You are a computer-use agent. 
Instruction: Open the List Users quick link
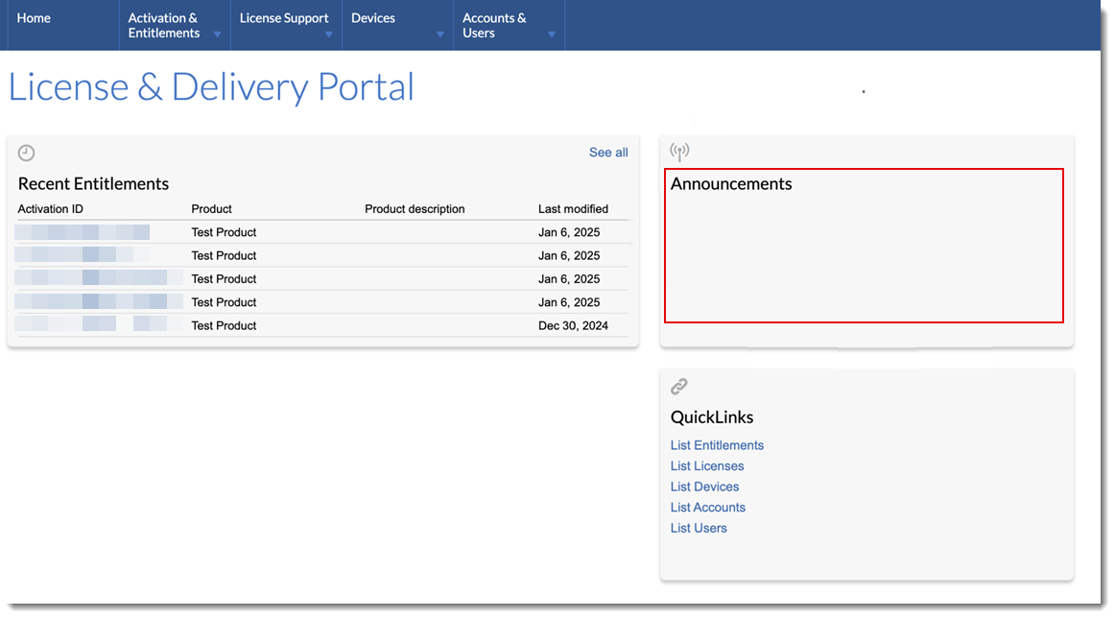tap(699, 529)
